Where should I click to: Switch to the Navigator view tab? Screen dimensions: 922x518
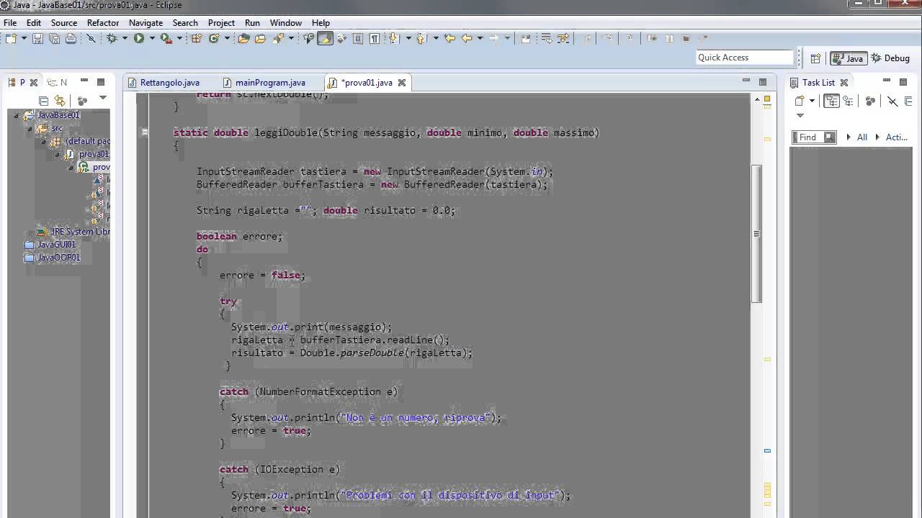[56, 83]
